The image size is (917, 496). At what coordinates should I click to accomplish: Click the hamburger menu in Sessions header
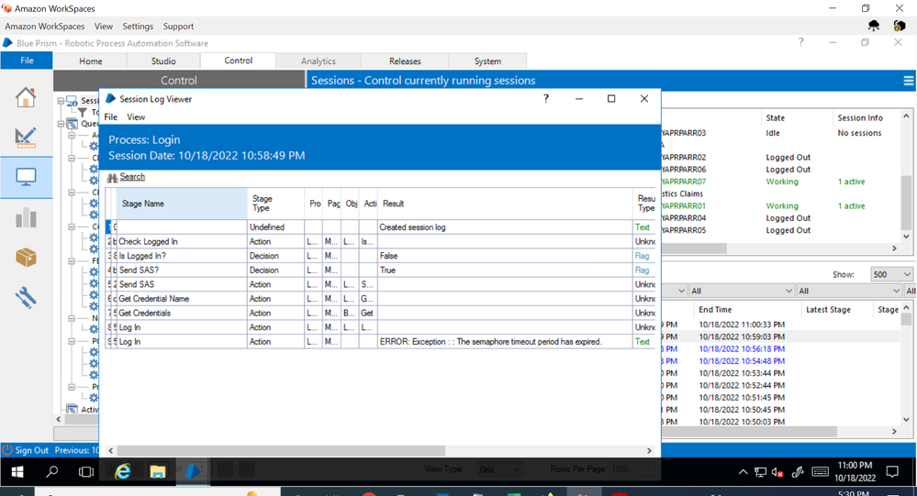908,81
